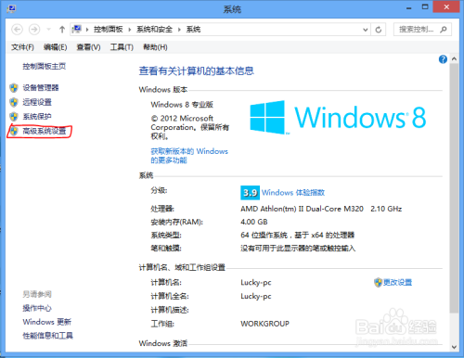Click the scrollbar up arrow
Image resolution: width=464 pixels, height=358 pixels.
(454, 58)
